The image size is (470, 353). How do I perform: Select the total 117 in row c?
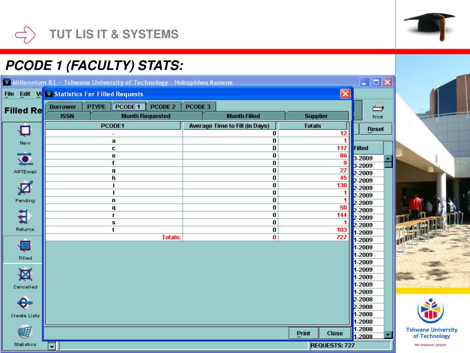(x=341, y=148)
